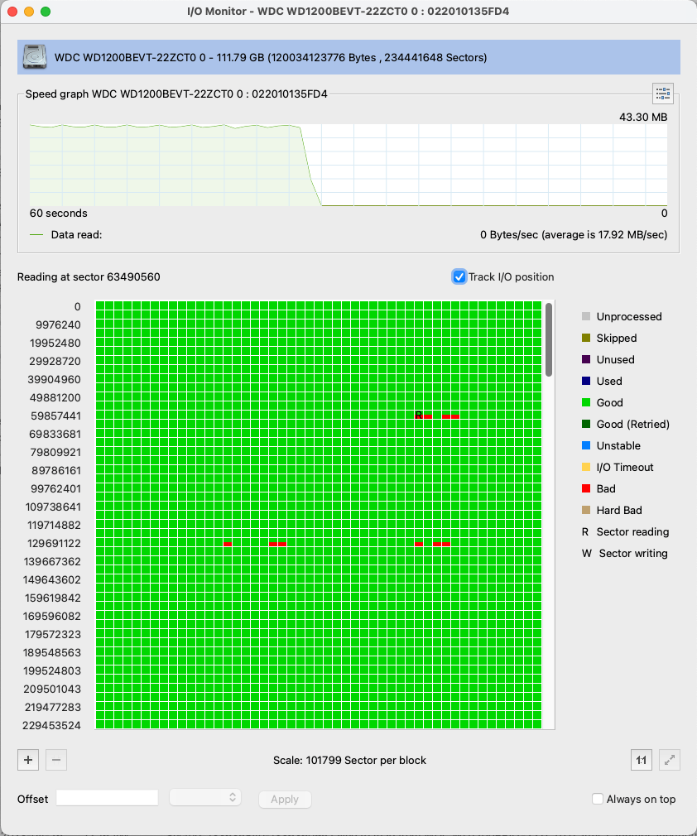Reset the block map to 1:1 scale

641,760
